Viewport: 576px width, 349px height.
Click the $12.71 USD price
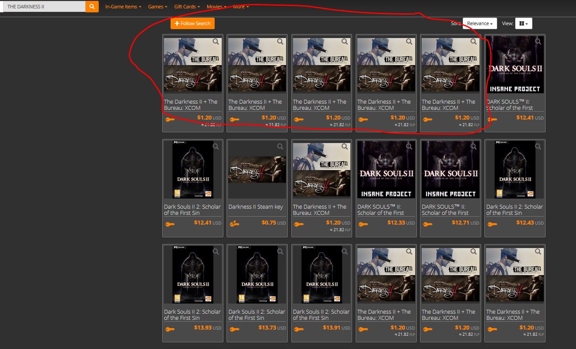coord(465,223)
